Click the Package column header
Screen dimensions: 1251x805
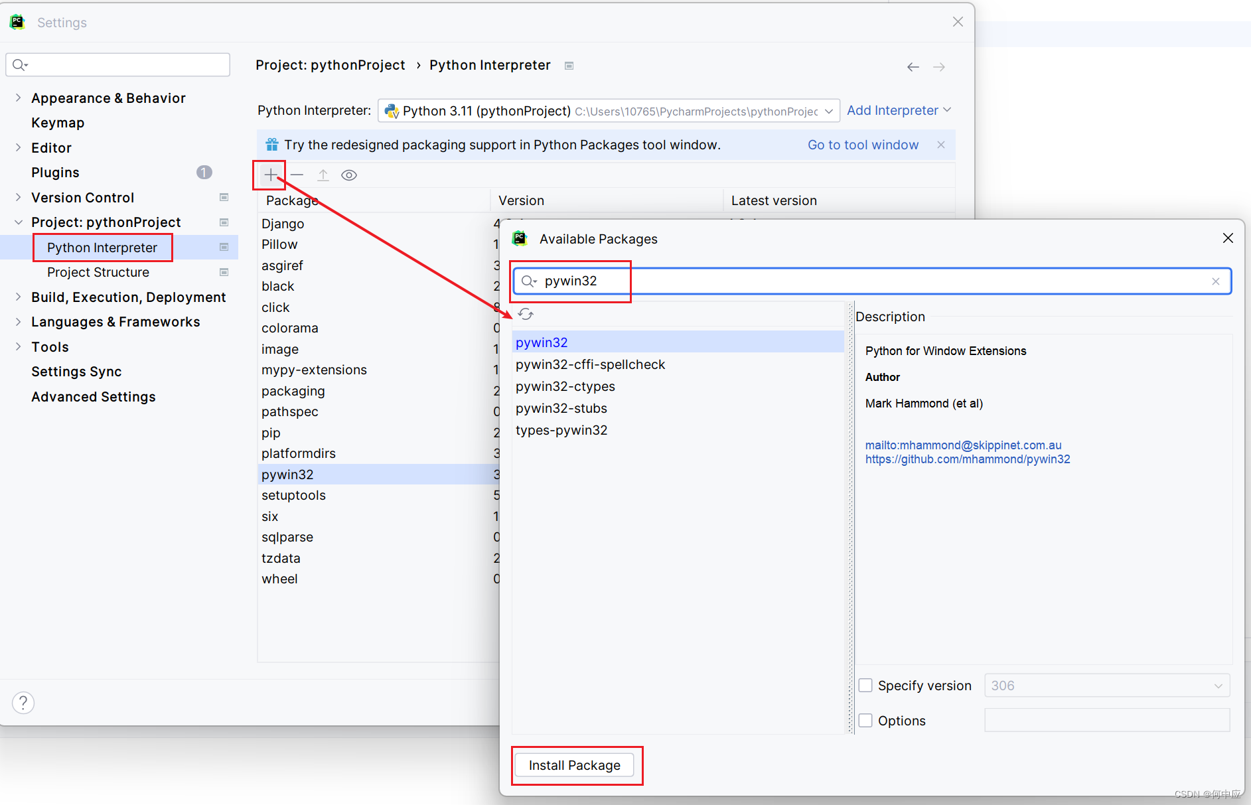pyautogui.click(x=374, y=200)
